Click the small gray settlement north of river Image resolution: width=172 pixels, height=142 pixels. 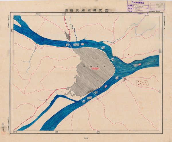(x=68, y=36)
